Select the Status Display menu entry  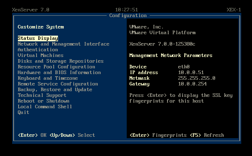click(x=38, y=38)
